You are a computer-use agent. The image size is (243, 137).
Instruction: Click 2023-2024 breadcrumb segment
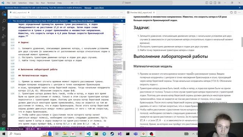coord(57,17)
